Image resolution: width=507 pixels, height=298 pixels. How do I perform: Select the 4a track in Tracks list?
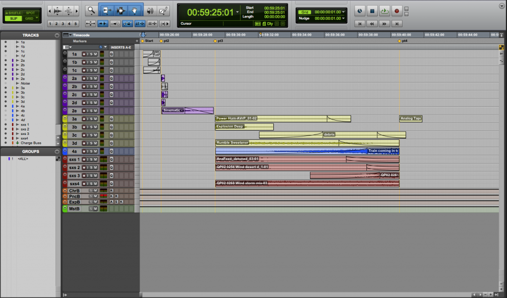[23, 107]
